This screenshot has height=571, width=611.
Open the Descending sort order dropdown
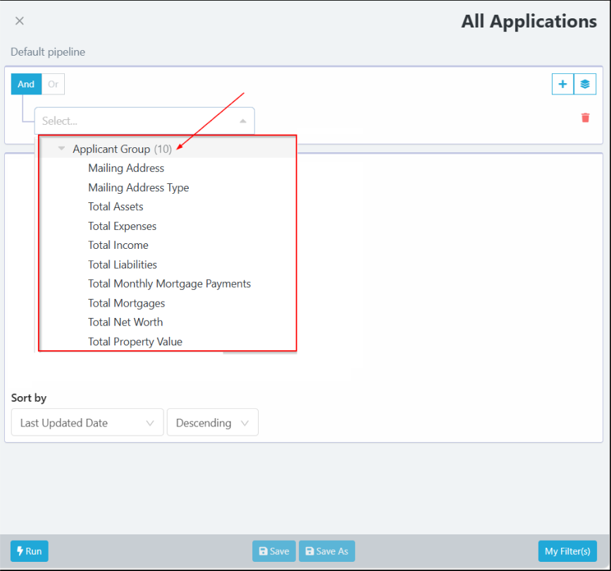[212, 423]
